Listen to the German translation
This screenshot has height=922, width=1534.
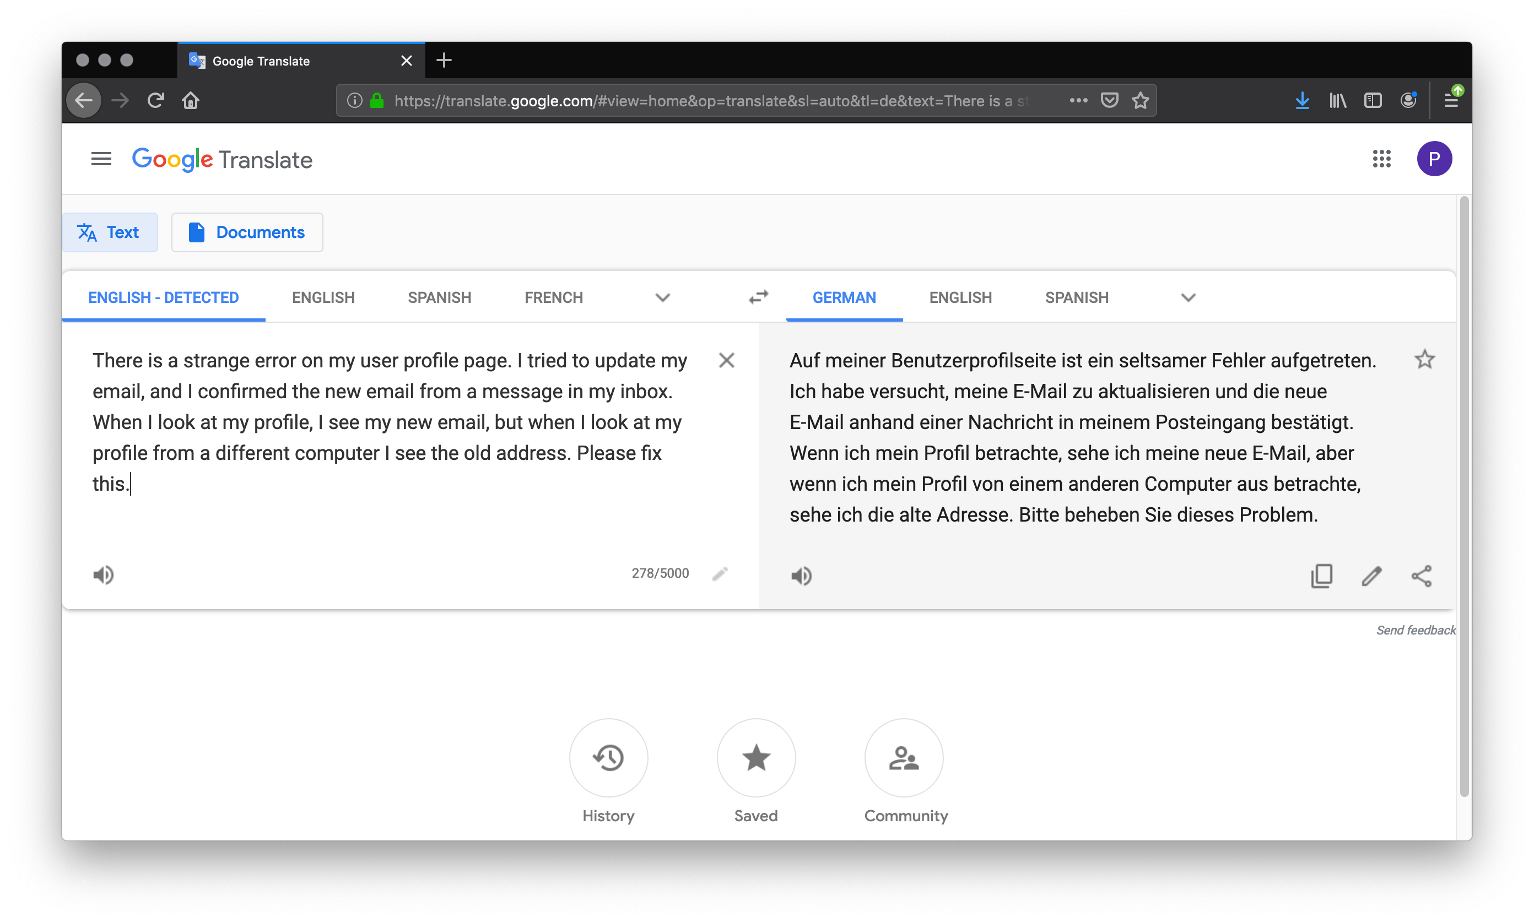[801, 576]
